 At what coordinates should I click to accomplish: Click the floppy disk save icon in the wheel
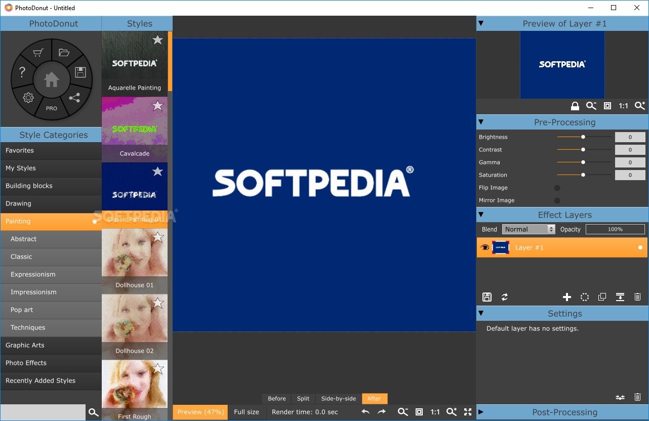click(80, 72)
